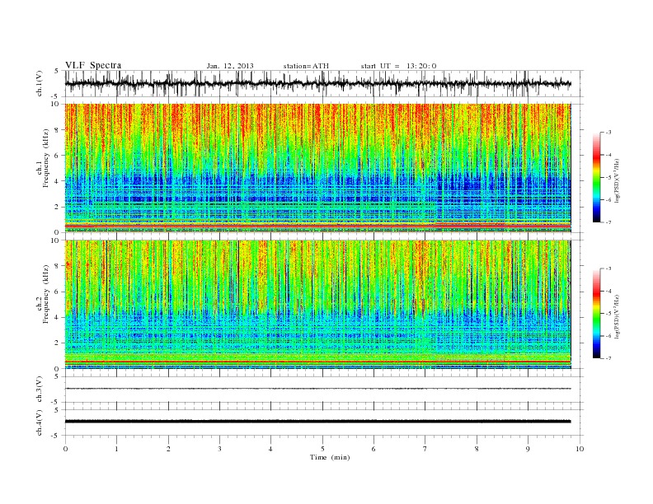Click the ch.4 voltage trace
This screenshot has height=504, width=653.
coord(317,422)
